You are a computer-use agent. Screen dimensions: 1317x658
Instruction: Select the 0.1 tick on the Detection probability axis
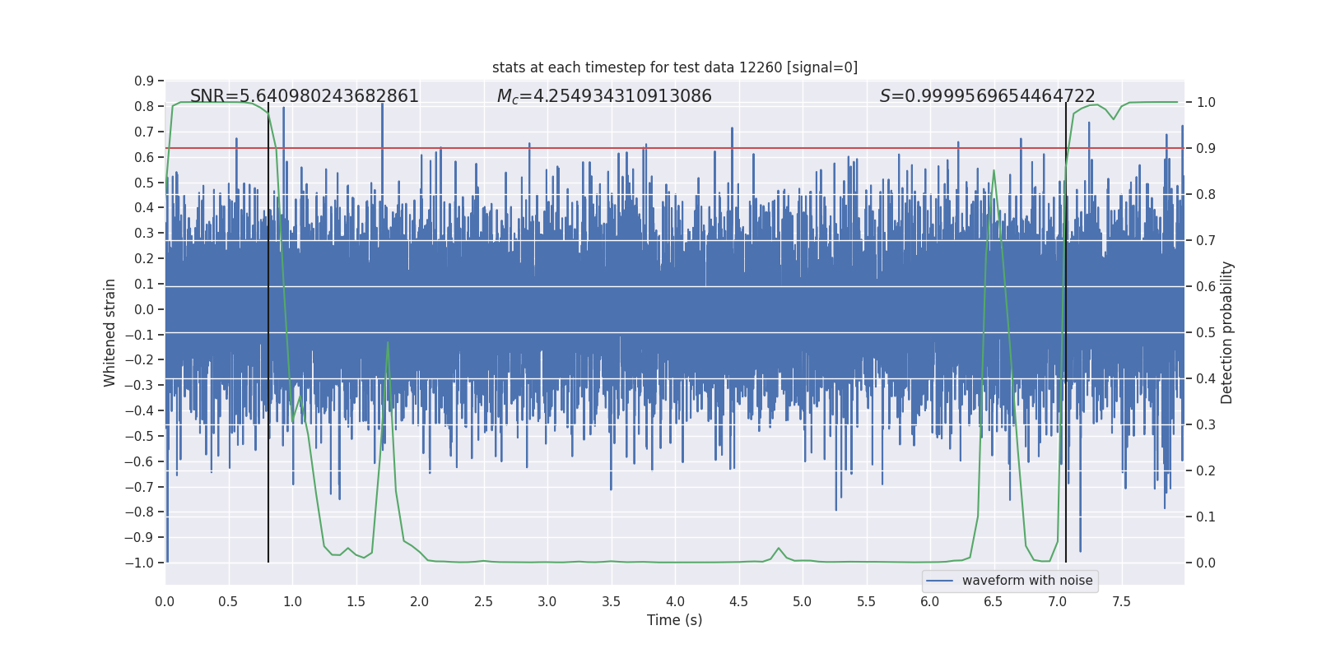(1206, 517)
